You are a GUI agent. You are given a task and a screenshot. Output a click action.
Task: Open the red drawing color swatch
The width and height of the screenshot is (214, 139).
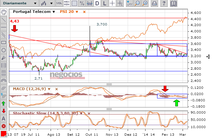click(4, 134)
